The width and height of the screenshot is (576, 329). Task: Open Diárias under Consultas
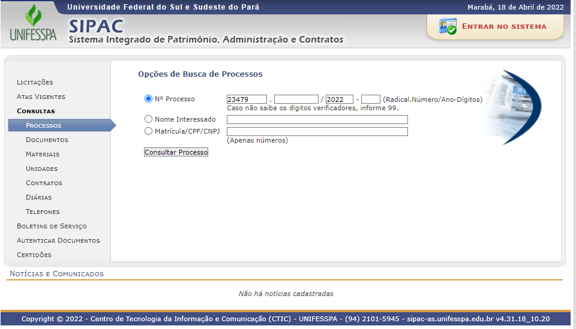click(x=38, y=197)
